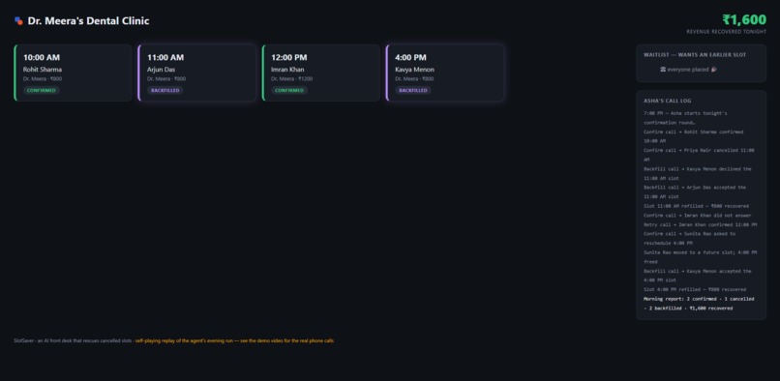Click the 'WAITLIST — WANTS AN EARLIER SLOT' heading
The width and height of the screenshot is (780, 381).
pyautogui.click(x=695, y=55)
